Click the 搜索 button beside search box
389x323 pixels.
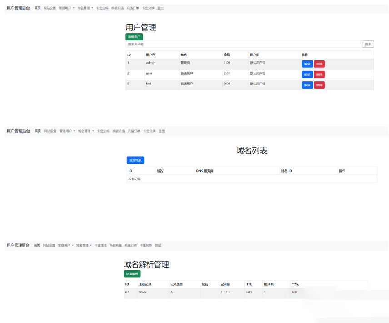[x=368, y=44]
